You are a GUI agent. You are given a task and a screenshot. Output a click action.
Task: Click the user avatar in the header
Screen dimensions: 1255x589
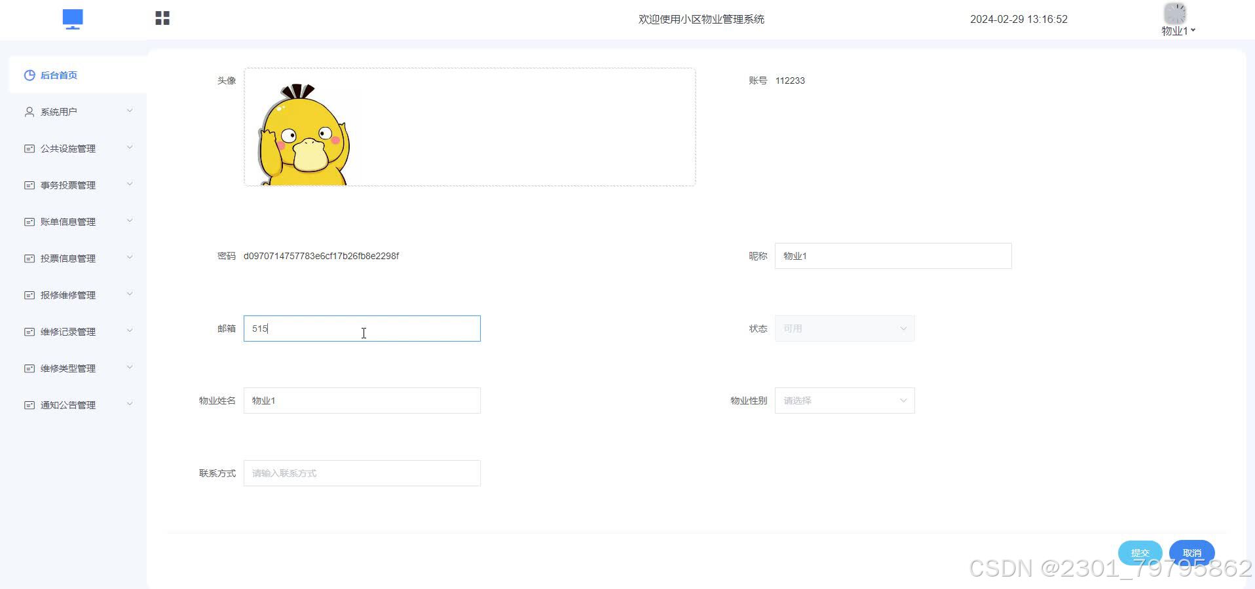pos(1175,14)
